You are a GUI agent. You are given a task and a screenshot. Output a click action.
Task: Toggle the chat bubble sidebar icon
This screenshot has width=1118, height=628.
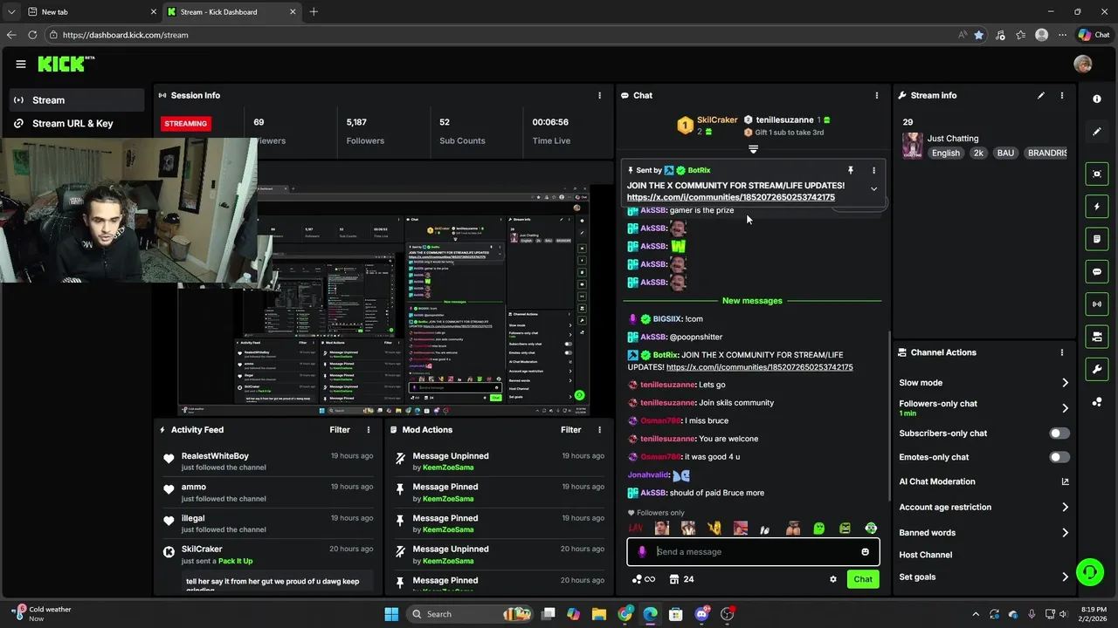1097,271
